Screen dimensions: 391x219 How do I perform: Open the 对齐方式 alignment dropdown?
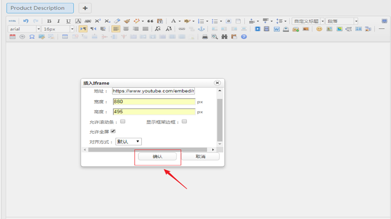(129, 141)
